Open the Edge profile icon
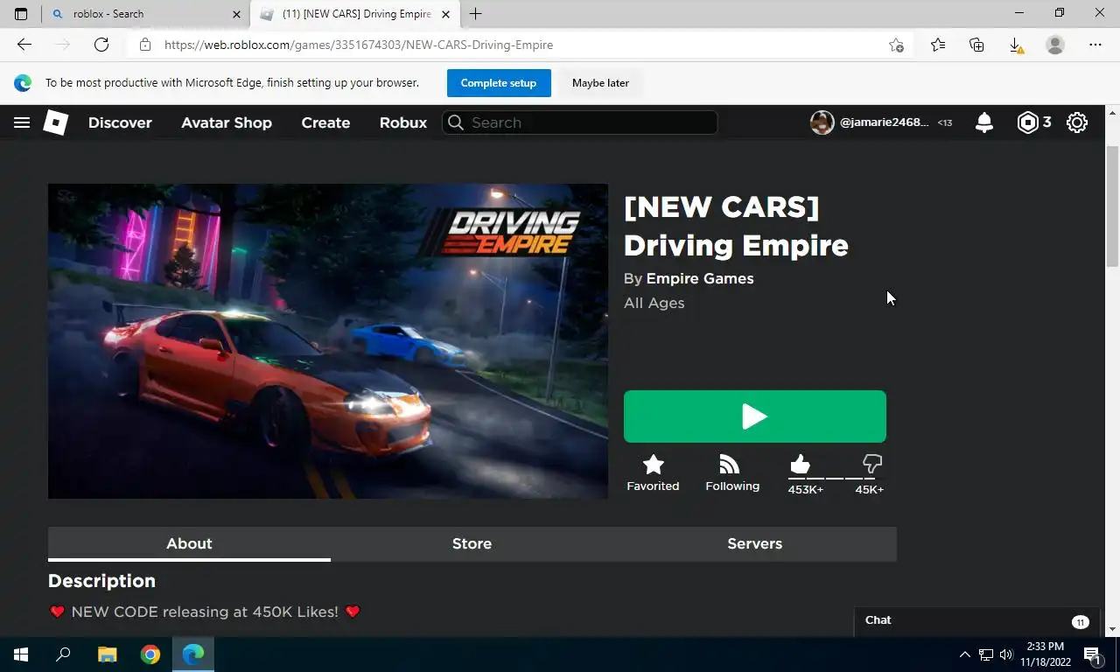Image resolution: width=1120 pixels, height=672 pixels. 1055,45
